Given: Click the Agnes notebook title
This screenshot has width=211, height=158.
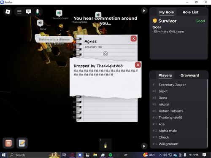Looking at the screenshot, I should pos(90,41).
